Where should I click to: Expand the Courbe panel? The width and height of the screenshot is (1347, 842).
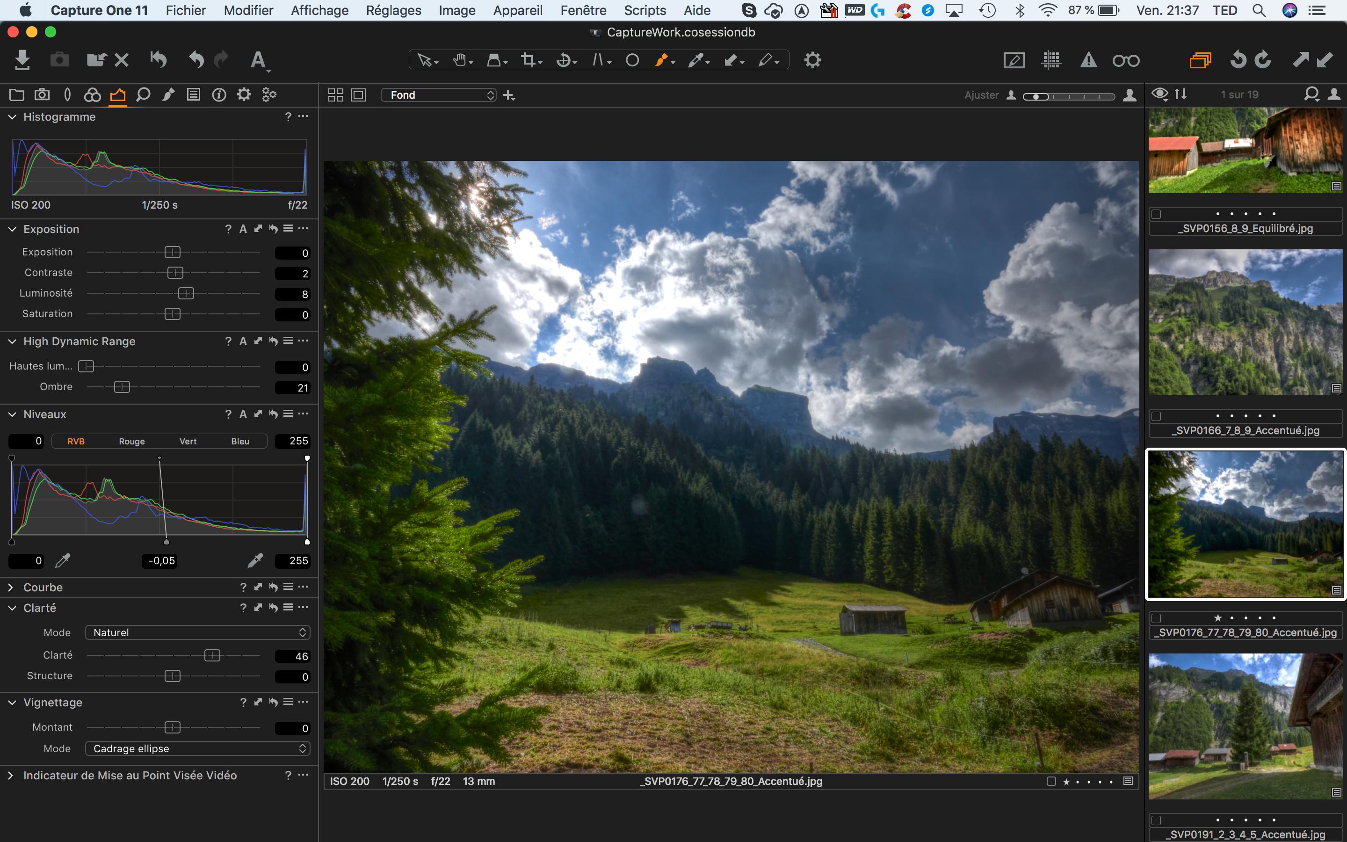tap(11, 588)
